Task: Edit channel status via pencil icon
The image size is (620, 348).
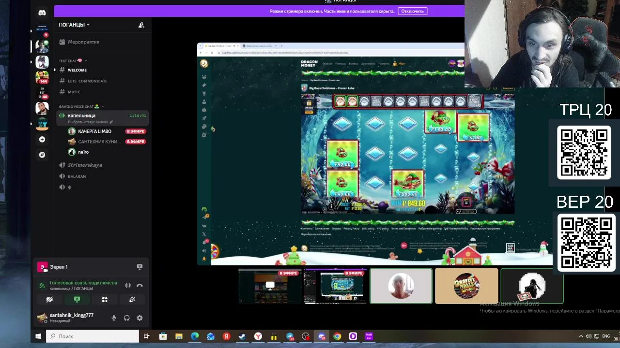Action: coord(111,122)
